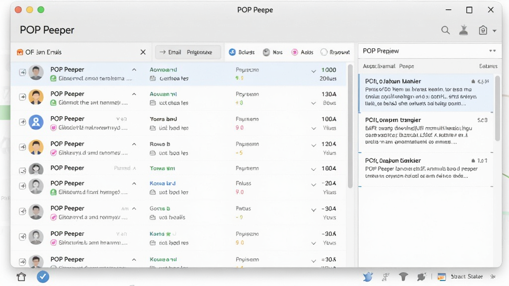Tick checkbox of the Gorra B row
Screen dimensions: 509x286
coord(22,212)
